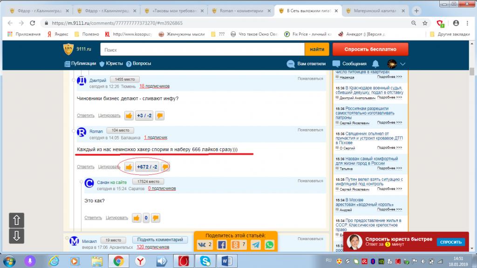Image resolution: width=477 pixels, height=268 pixels.
Task: Switch to the "Roman - комментарии" tab
Action: (241, 11)
